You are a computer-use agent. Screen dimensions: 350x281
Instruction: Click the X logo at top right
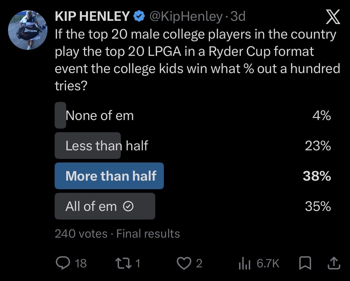333,17
